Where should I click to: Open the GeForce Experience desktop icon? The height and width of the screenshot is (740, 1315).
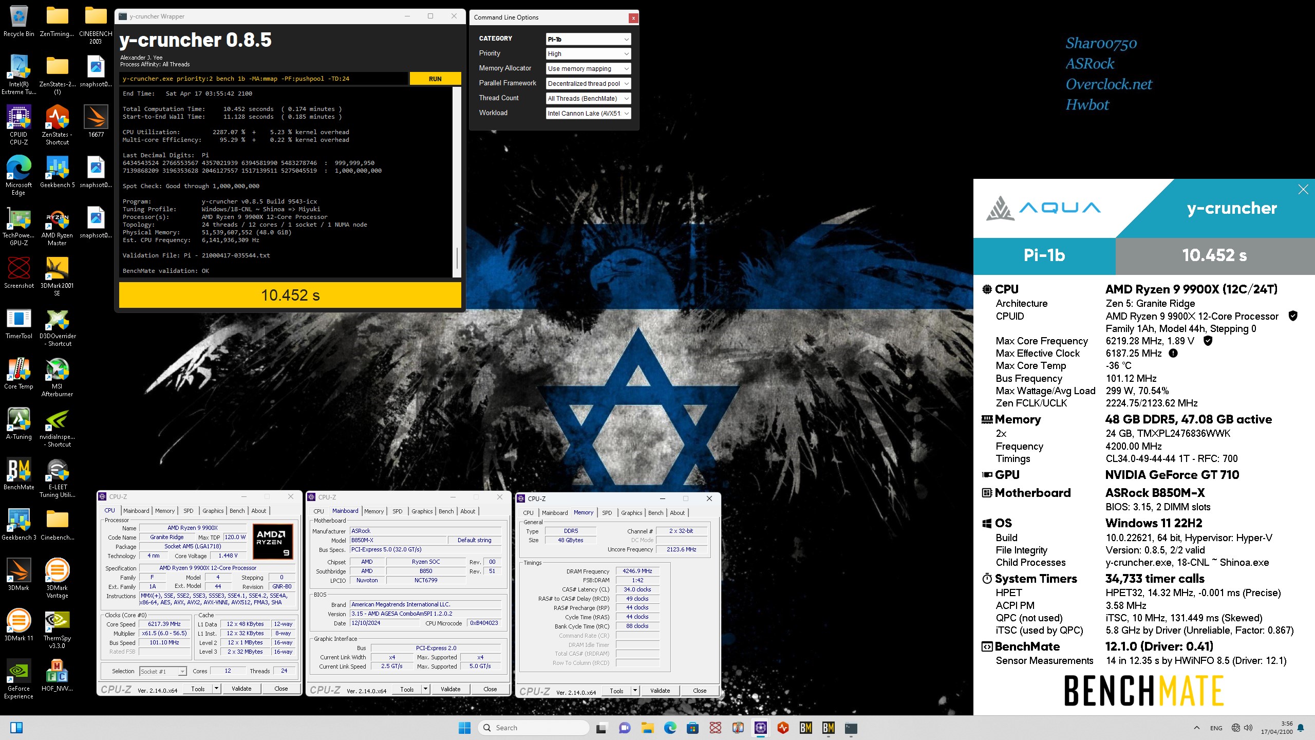click(19, 679)
